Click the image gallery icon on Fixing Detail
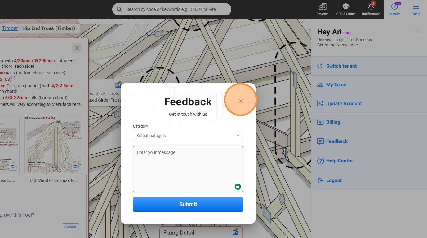This screenshot has width=427, height=238. tap(235, 232)
